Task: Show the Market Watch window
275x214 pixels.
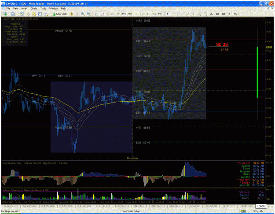Action: point(22,14)
